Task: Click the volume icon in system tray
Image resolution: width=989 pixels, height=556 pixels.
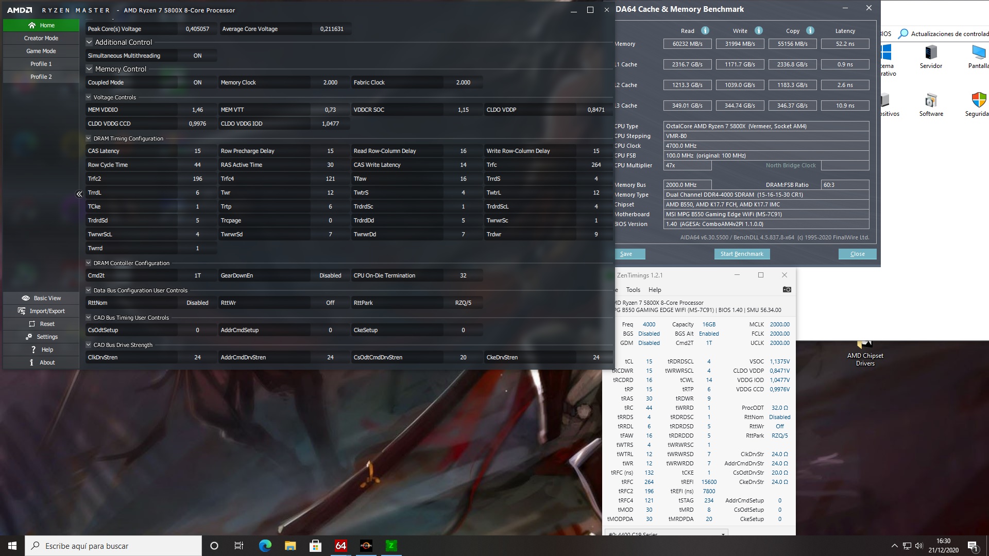Action: 919,546
